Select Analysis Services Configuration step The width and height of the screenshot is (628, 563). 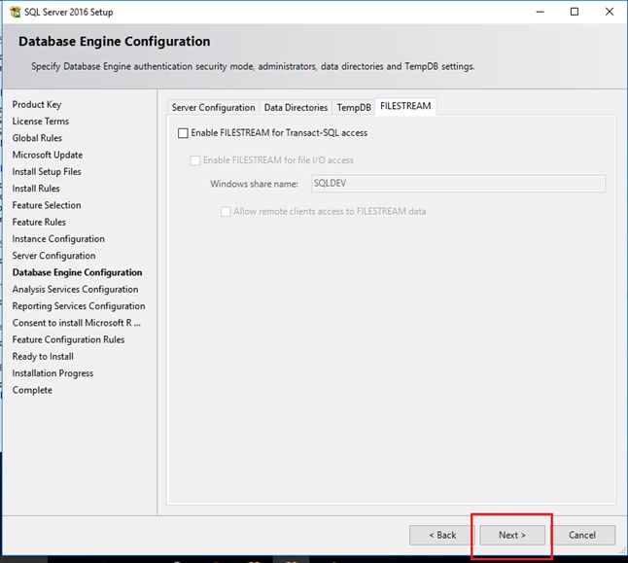[x=75, y=290]
